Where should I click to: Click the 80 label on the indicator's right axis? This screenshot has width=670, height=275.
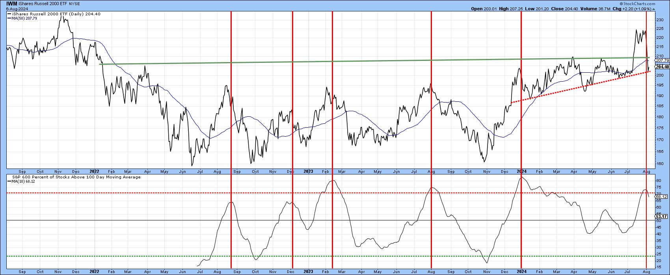(658, 180)
